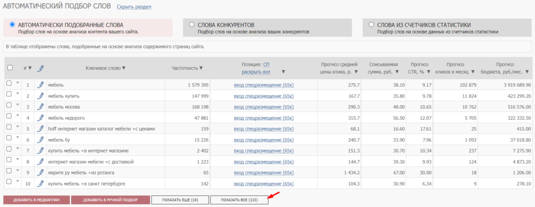Open row menu arrow for "мебель москва"

17,104
